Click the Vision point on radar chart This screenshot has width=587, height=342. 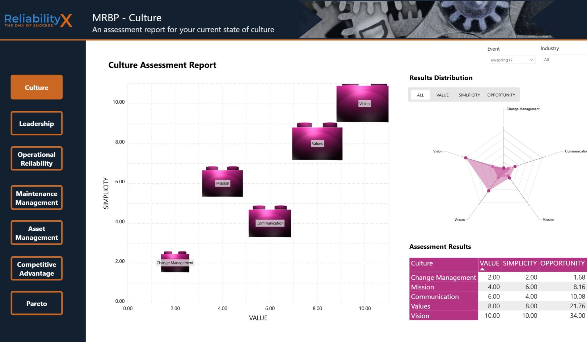pyautogui.click(x=466, y=158)
